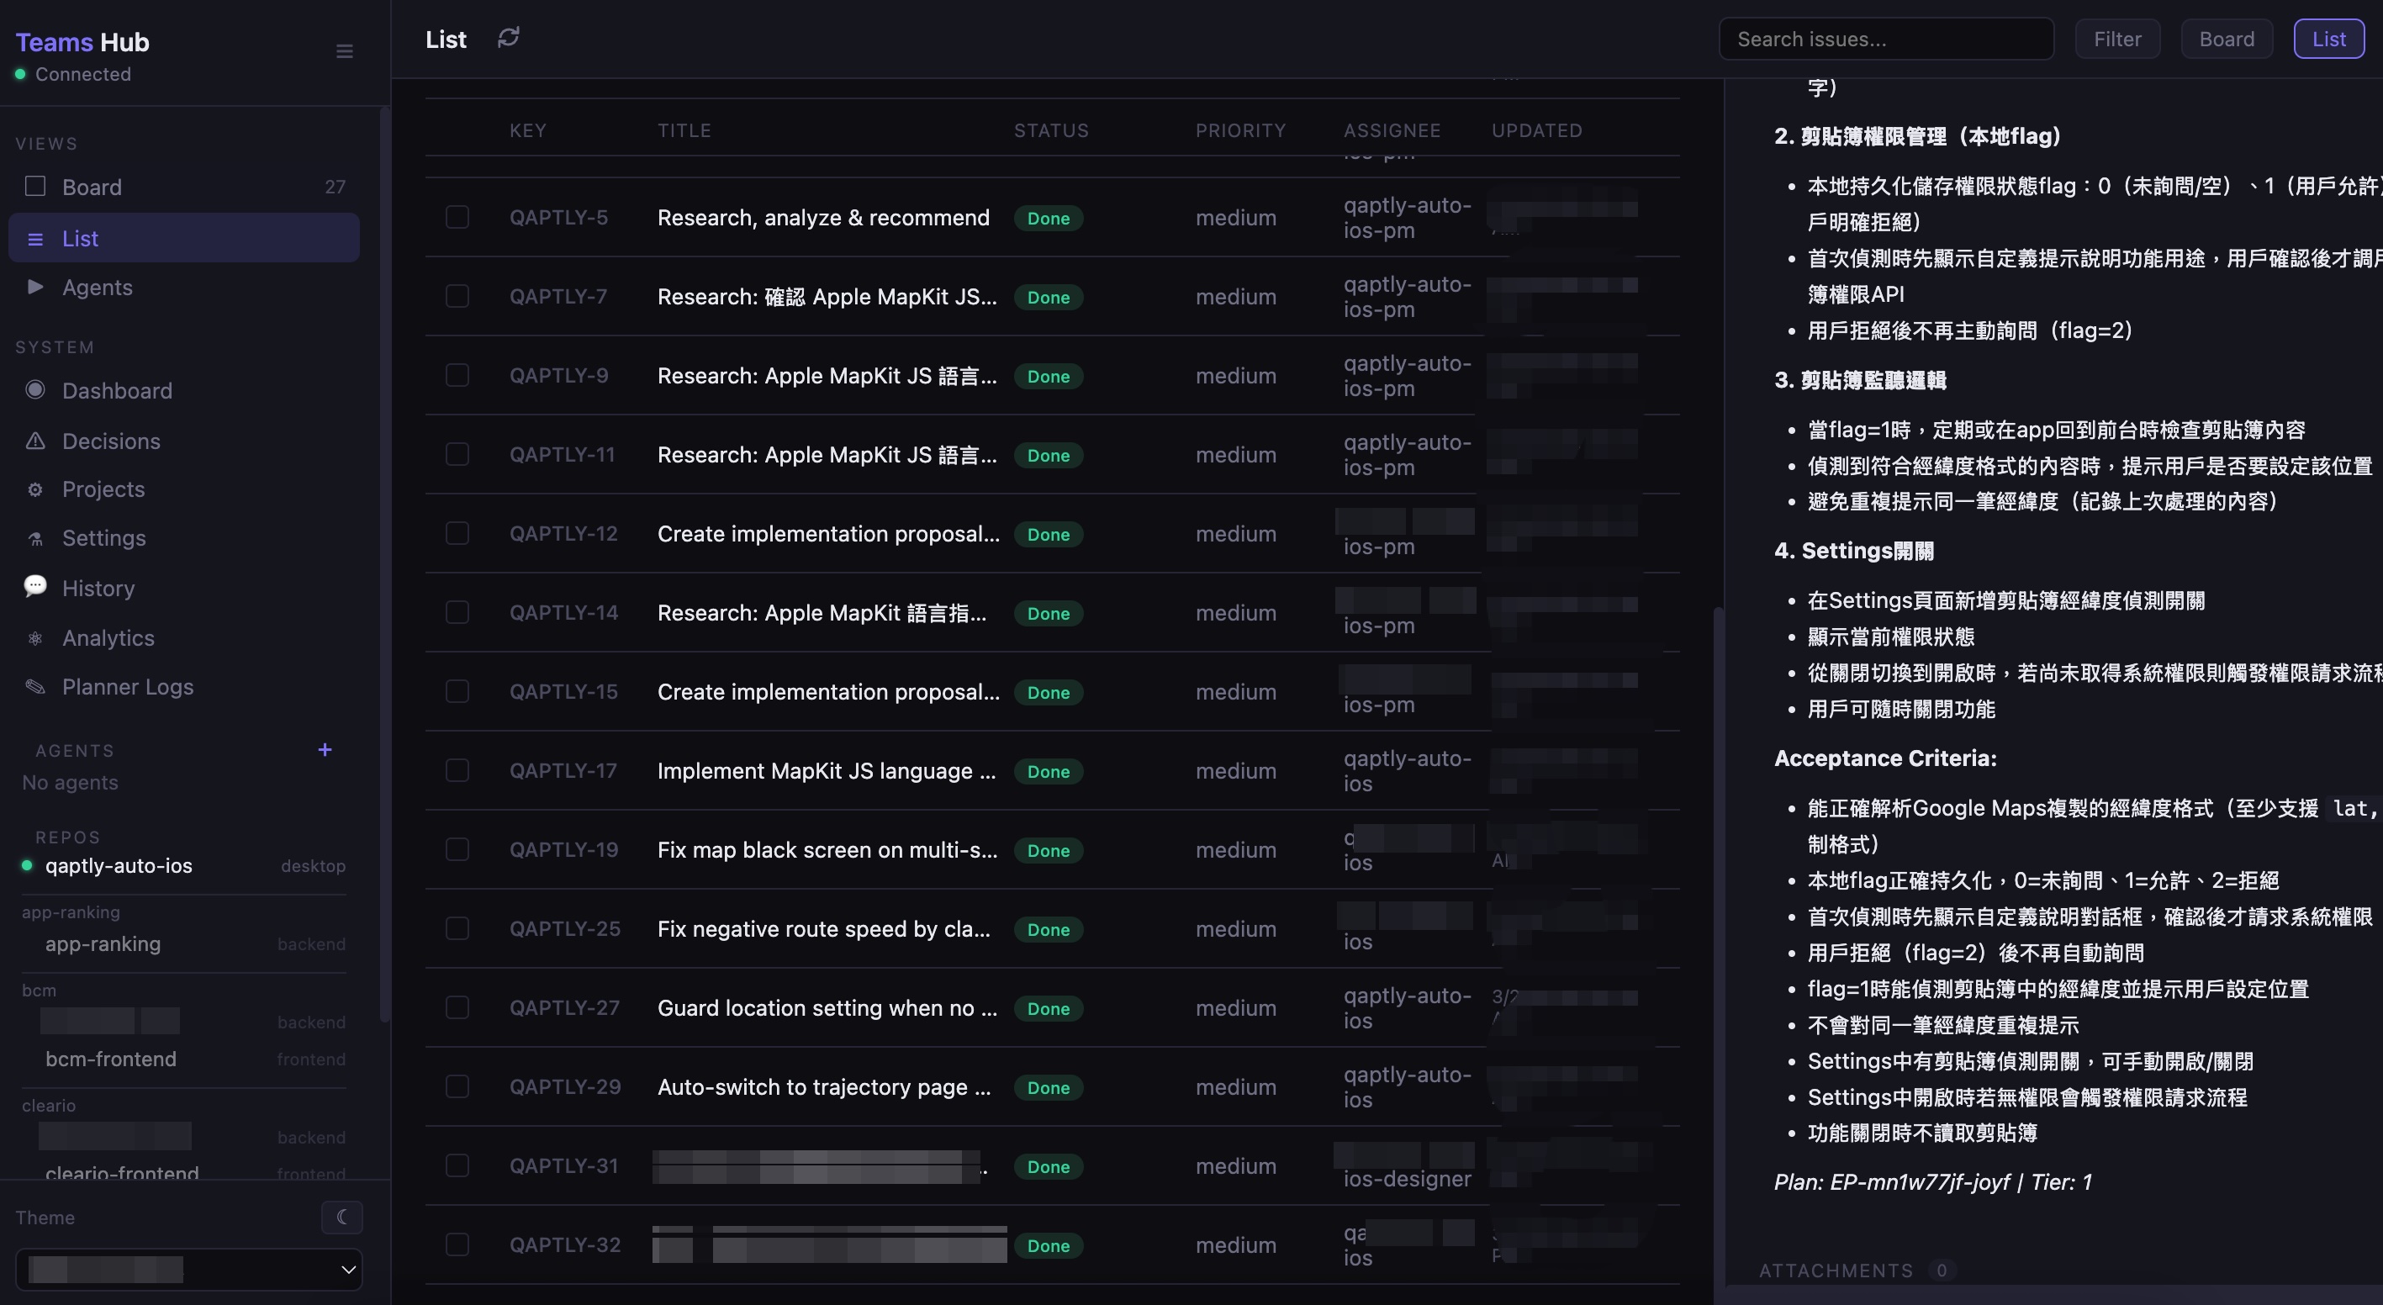Viewport: 2383px width, 1305px height.
Task: Sort by STATUS column header
Action: (1051, 130)
